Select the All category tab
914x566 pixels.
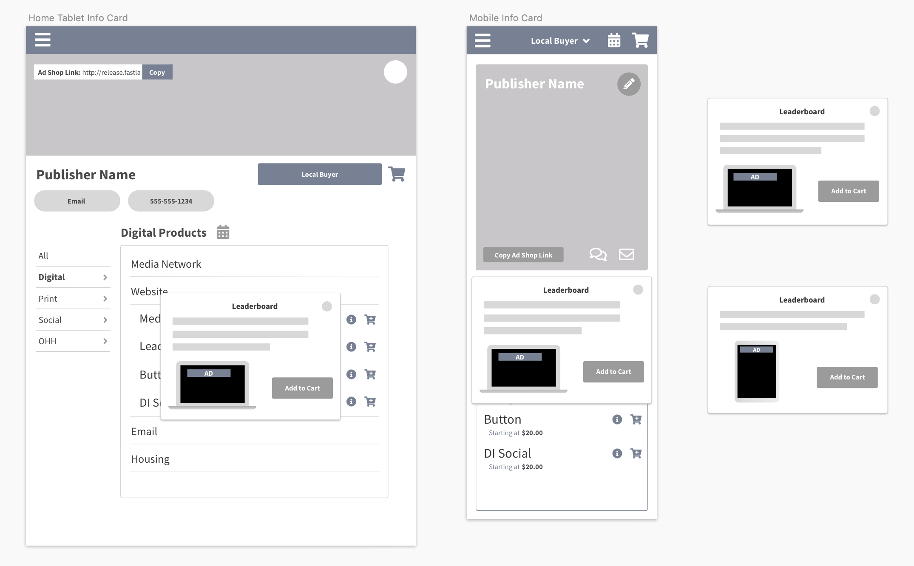(43, 256)
